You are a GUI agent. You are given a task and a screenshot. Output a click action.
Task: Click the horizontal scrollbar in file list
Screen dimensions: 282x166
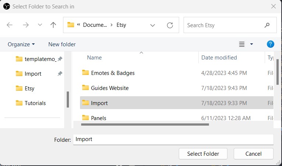[145, 124]
